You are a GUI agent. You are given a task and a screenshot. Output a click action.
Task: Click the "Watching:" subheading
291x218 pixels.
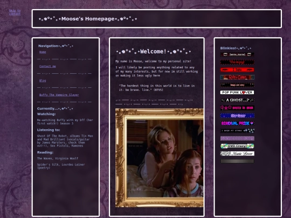click(x=46, y=114)
